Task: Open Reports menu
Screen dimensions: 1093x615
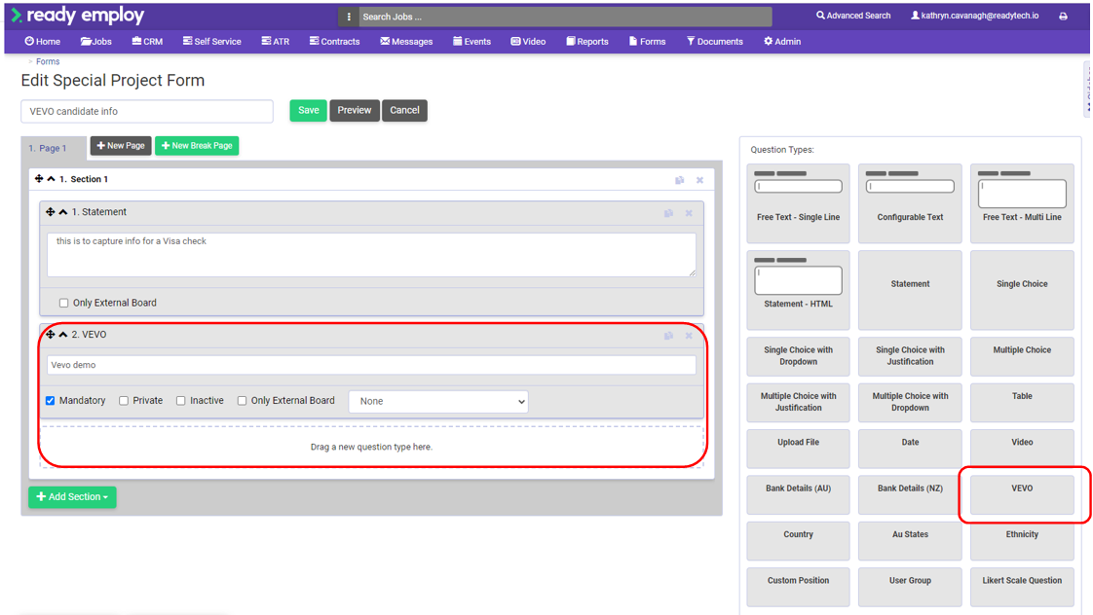Action: coord(587,41)
